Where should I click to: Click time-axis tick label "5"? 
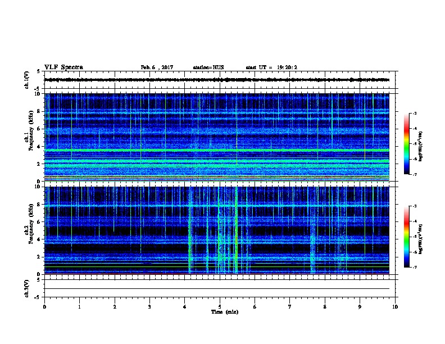point(220,307)
